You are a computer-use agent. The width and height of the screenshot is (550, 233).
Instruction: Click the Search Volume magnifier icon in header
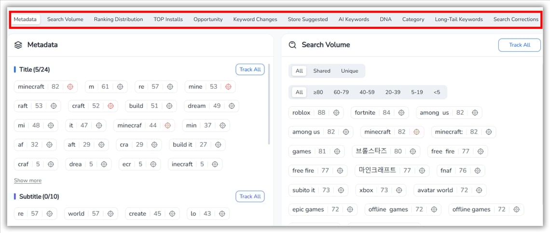292,45
